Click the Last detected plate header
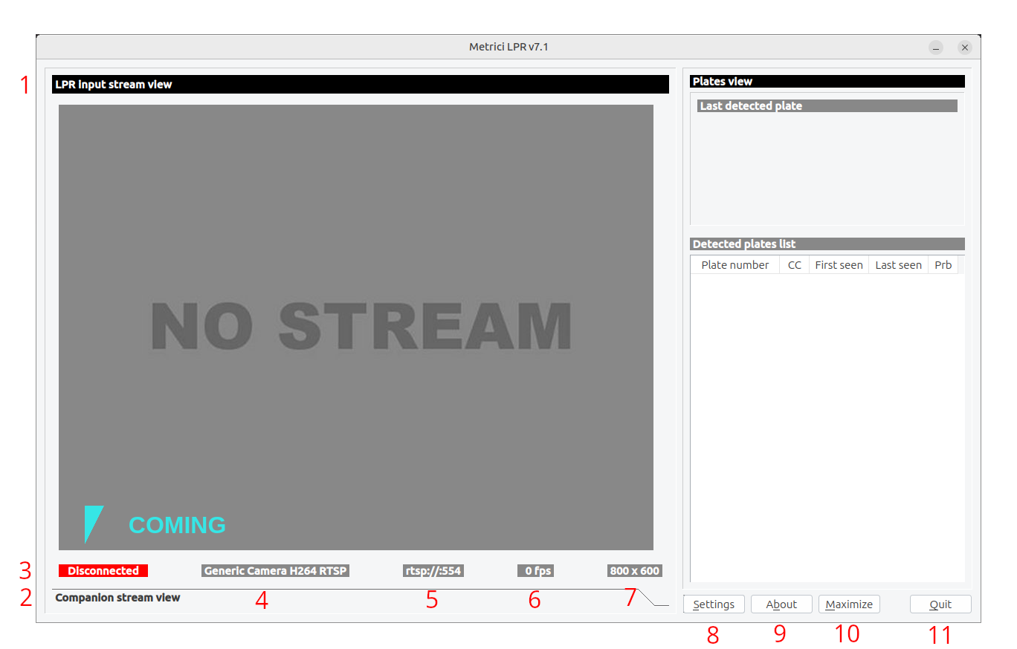1017x649 pixels. coord(827,106)
